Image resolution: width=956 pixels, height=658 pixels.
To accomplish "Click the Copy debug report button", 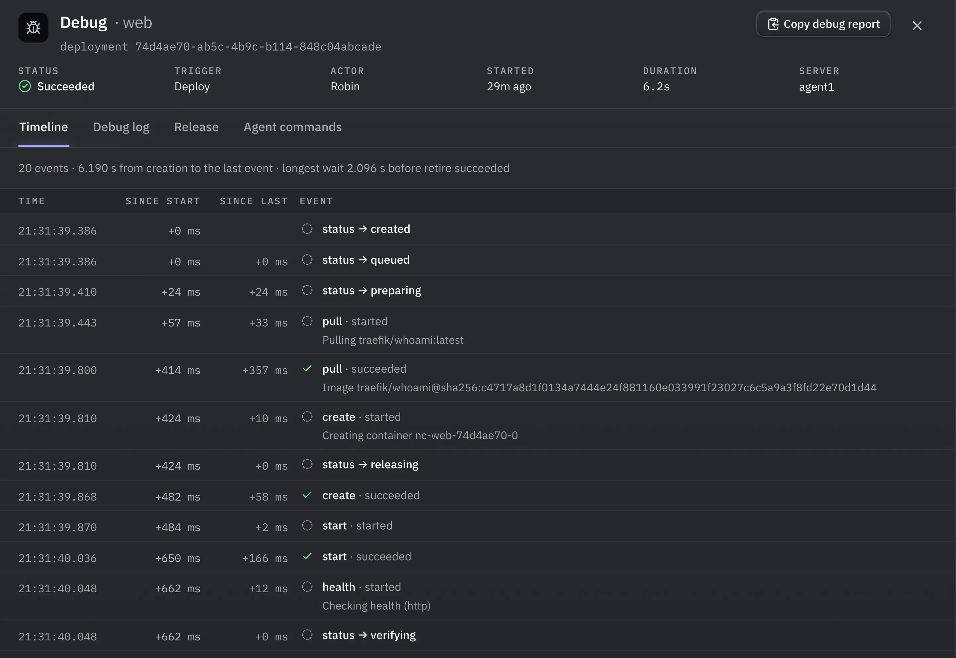I will 823,24.
